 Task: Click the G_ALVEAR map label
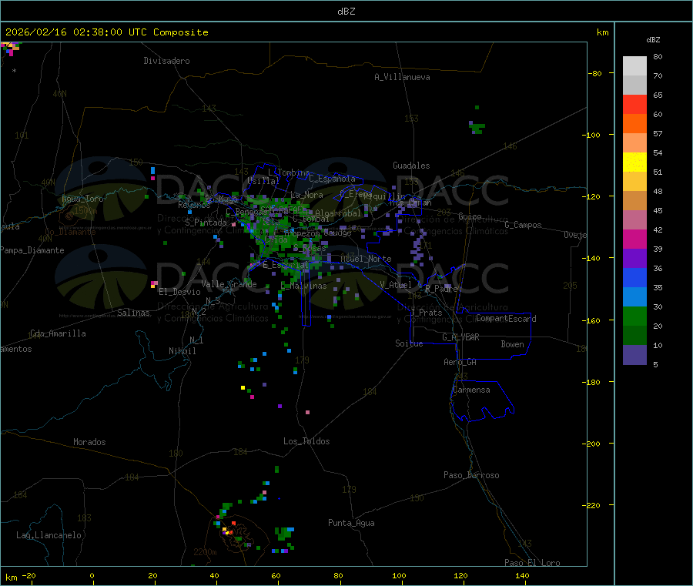click(x=460, y=337)
